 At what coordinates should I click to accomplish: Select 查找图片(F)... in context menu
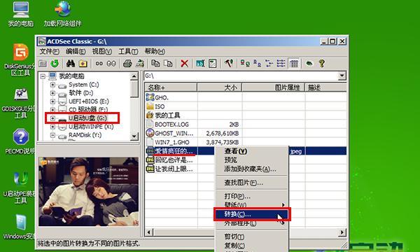(244, 183)
